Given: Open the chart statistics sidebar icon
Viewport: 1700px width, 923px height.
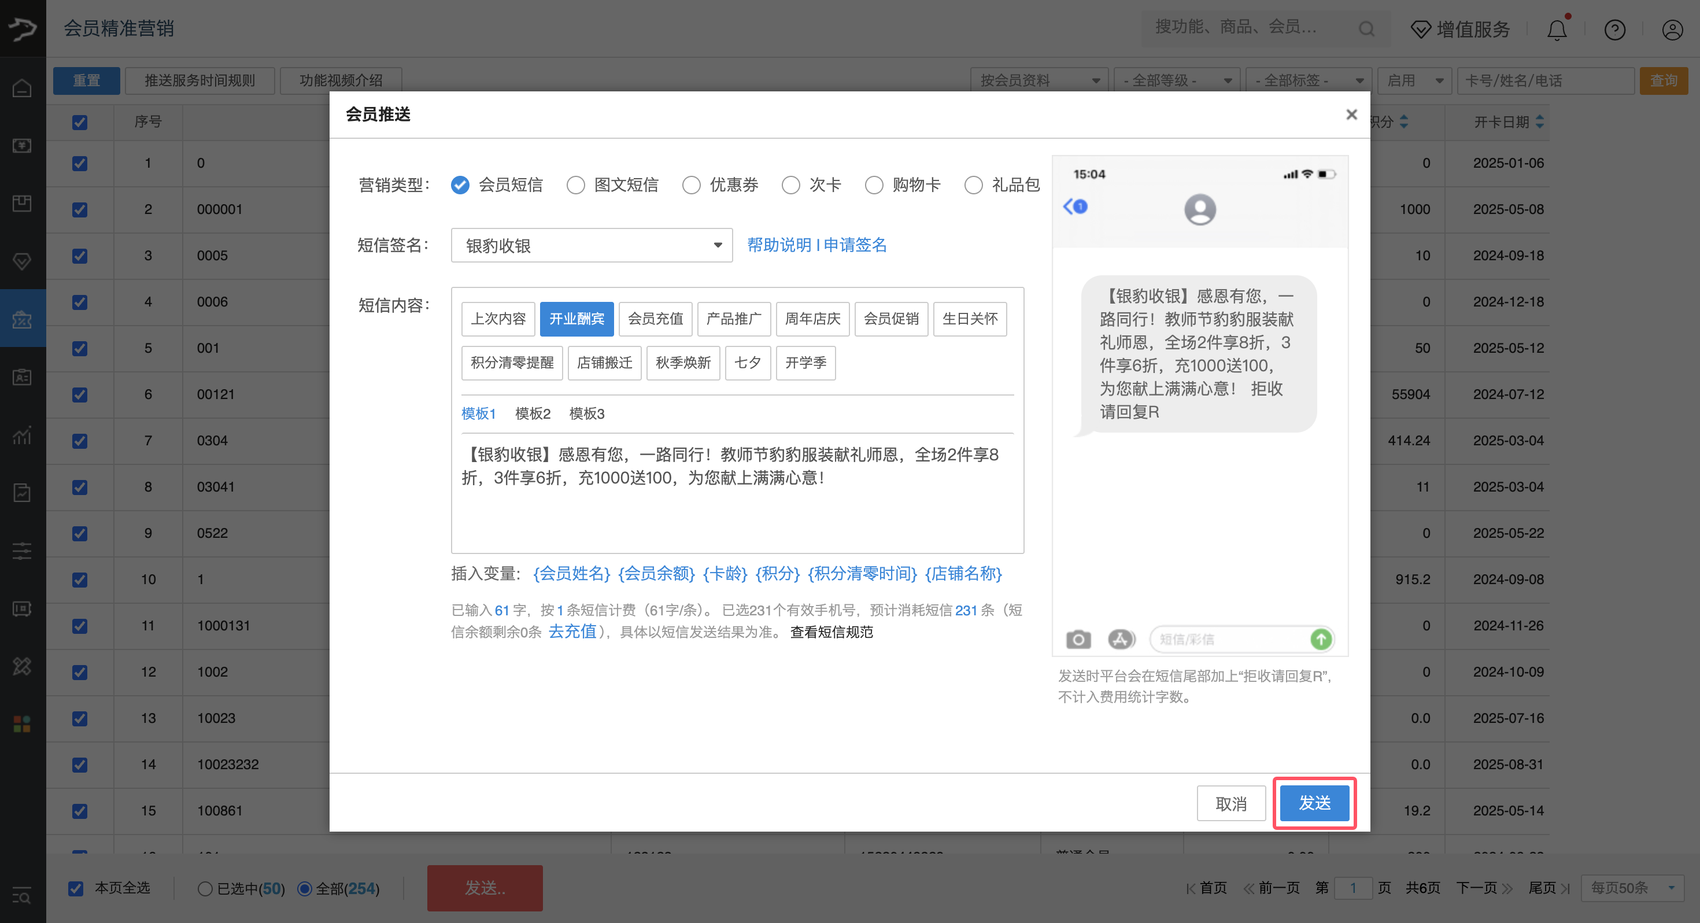Looking at the screenshot, I should 22,435.
